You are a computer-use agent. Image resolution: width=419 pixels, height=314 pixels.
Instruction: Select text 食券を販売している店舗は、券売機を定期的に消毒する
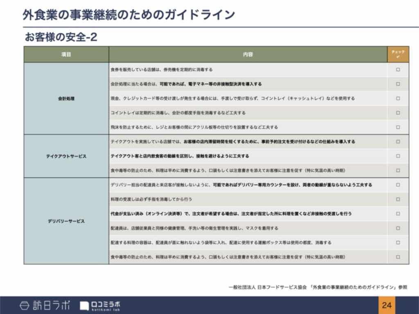pyautogui.click(x=162, y=70)
